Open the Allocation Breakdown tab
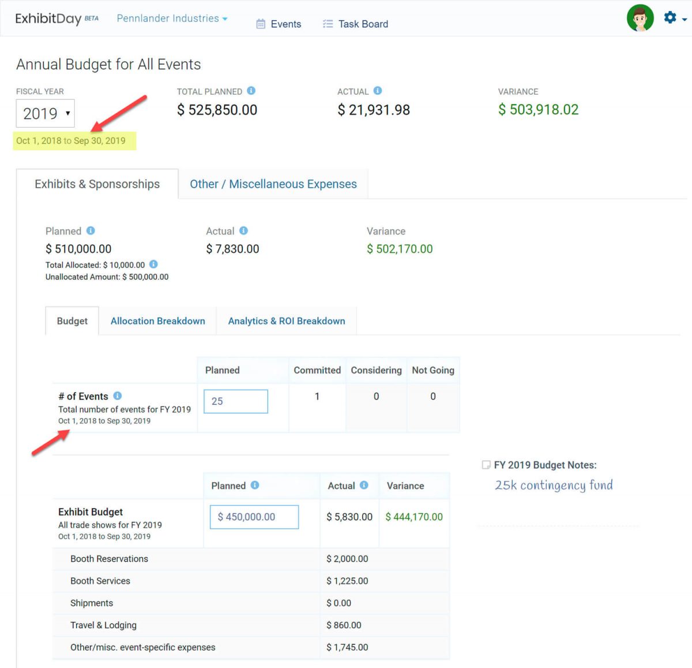 coord(157,320)
